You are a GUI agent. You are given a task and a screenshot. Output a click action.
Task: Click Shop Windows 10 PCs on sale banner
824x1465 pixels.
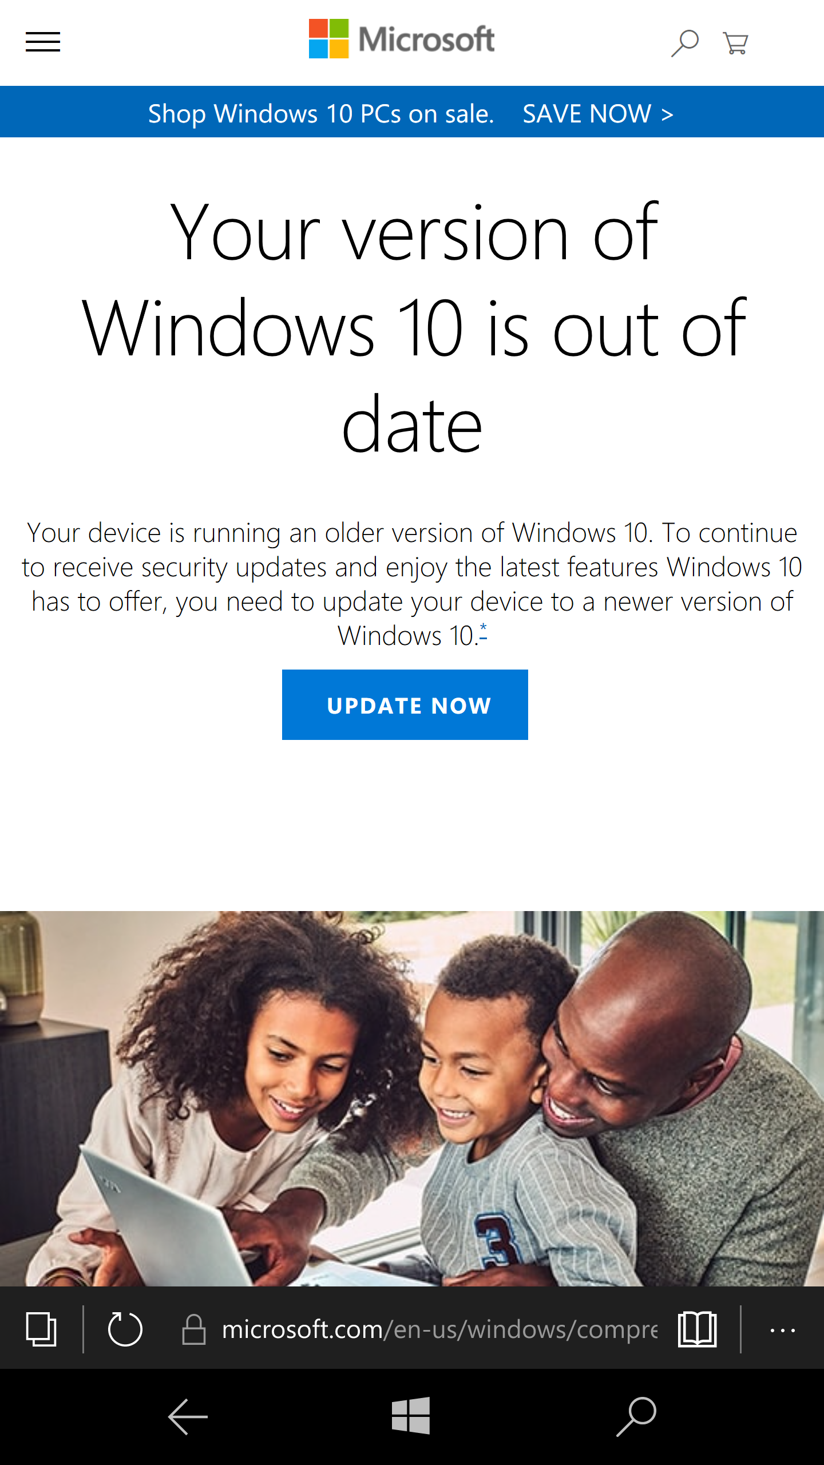click(x=321, y=113)
